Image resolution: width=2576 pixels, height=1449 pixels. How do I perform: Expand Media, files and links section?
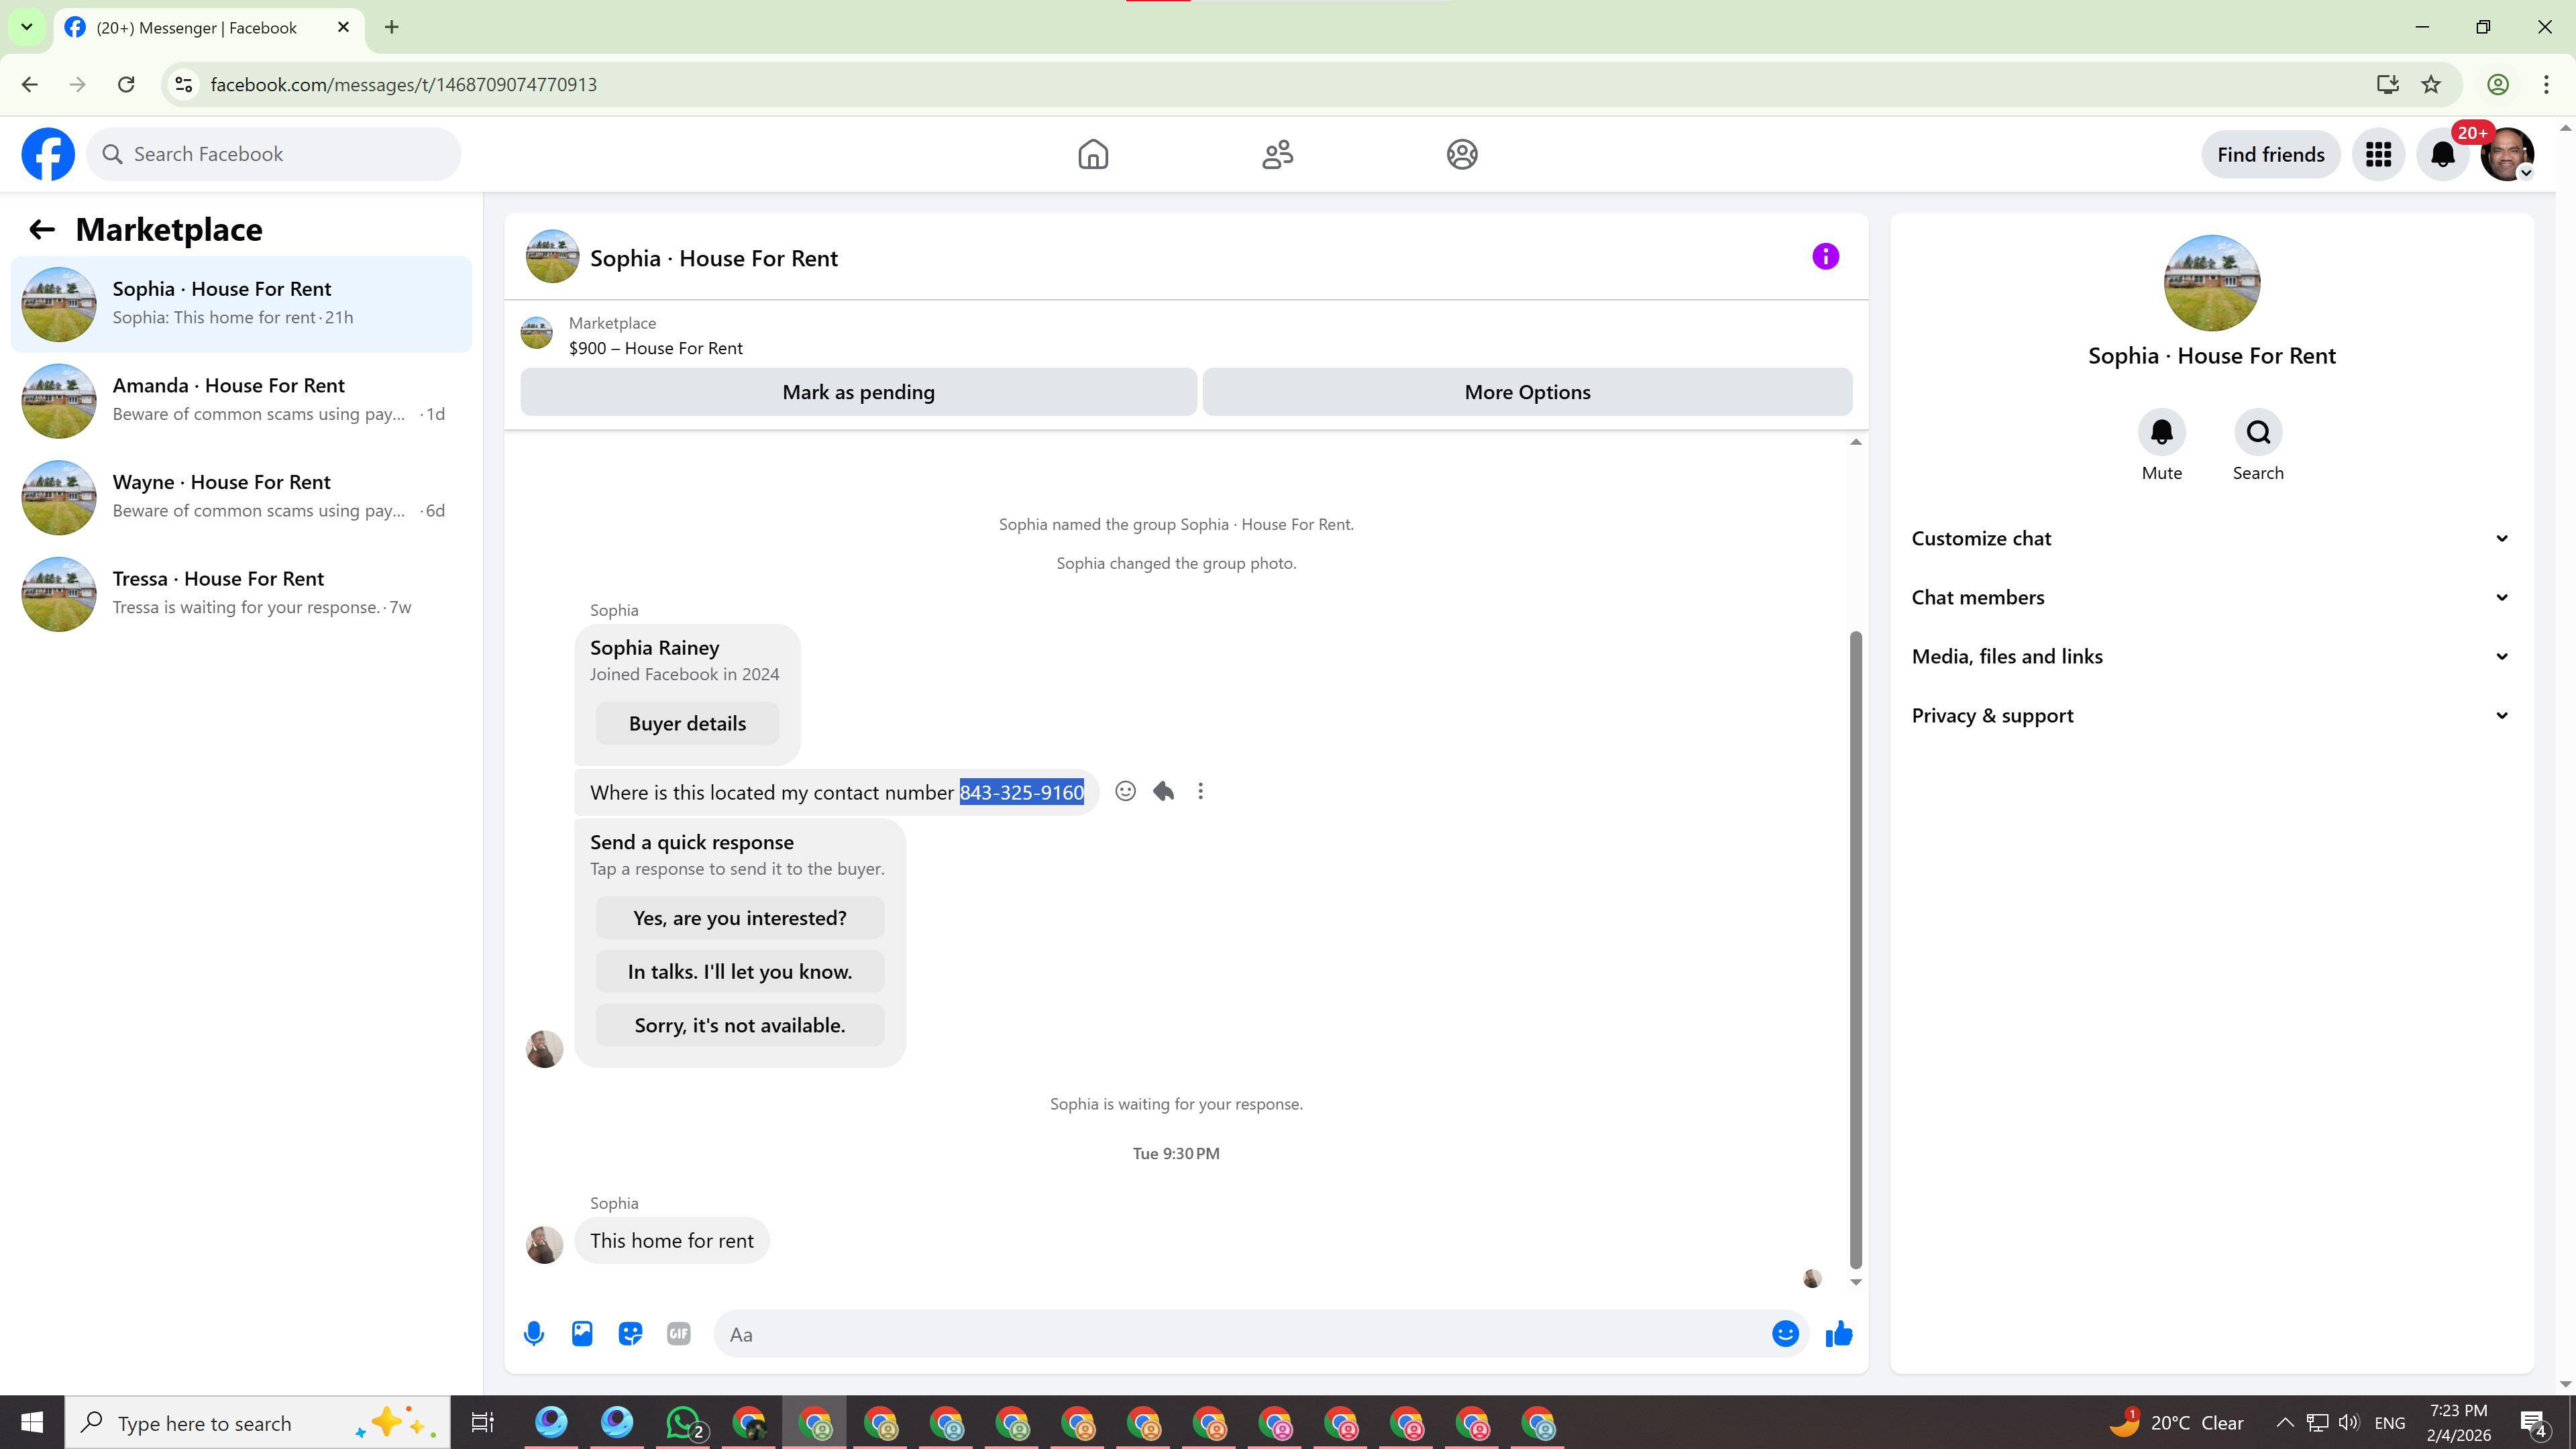tap(2210, 656)
